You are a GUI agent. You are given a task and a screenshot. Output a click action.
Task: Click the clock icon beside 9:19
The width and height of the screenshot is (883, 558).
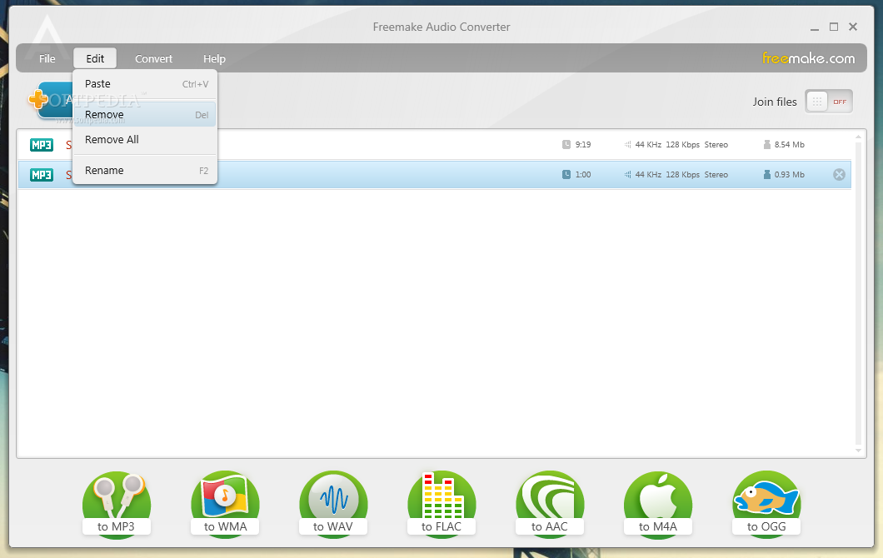click(x=566, y=145)
